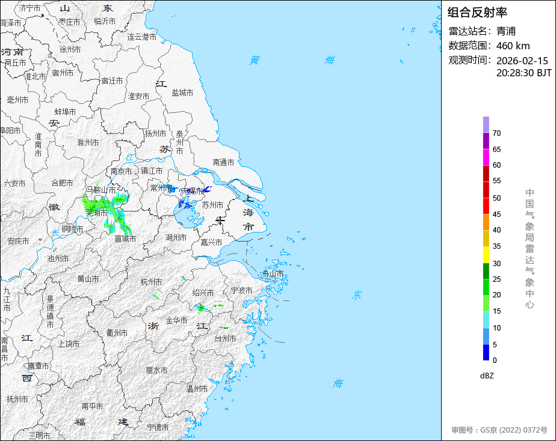Viewport: 556px width, 441px height.
Task: Pick the deep blue swatch between 0 and 5
Action: 486,353
